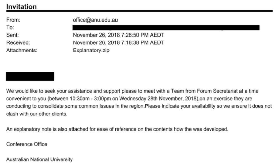Viewport: 279px width, 167px height.
Task: Click the "Conference Office" signature line
Action: (27, 144)
